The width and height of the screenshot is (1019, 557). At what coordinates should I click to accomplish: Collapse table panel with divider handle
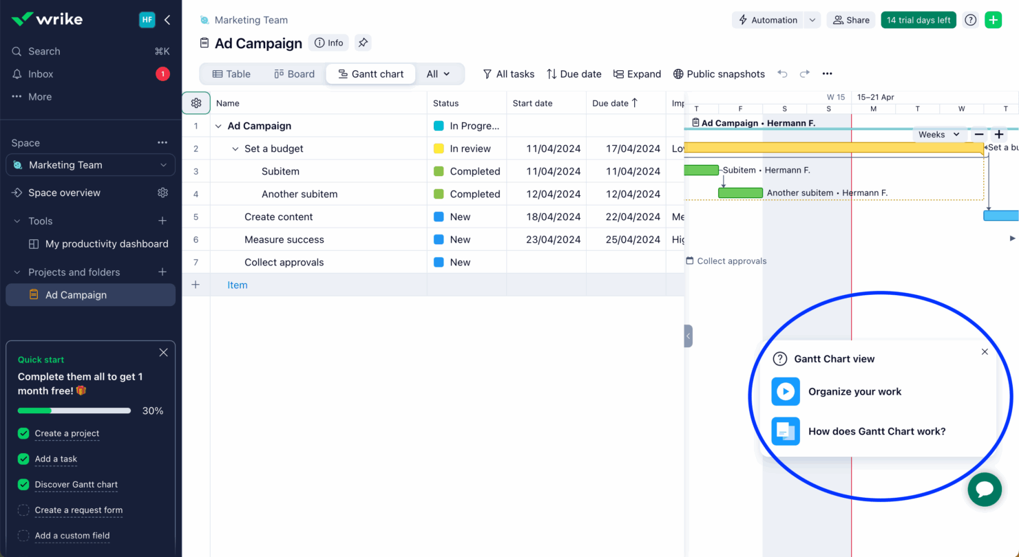coord(688,336)
